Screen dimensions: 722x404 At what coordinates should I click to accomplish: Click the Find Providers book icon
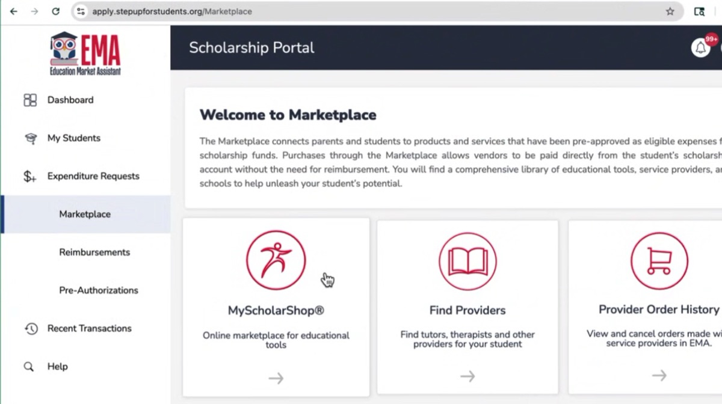pyautogui.click(x=467, y=262)
